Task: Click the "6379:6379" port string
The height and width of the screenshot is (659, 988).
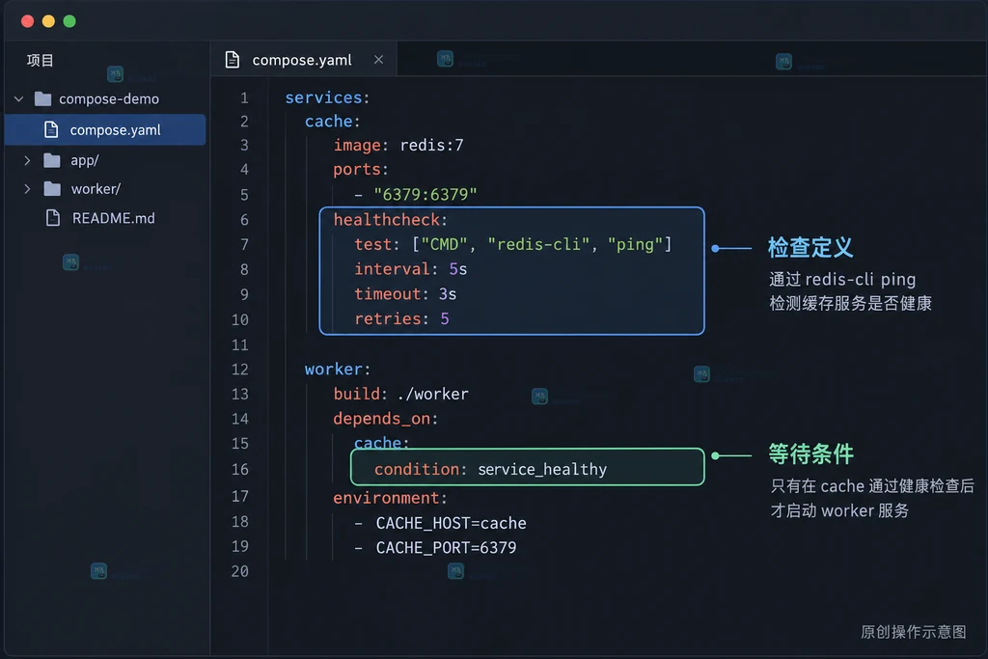Action: pyautogui.click(x=425, y=194)
